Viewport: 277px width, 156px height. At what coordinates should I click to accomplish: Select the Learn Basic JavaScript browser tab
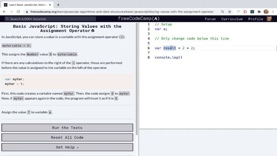click(x=28, y=5)
